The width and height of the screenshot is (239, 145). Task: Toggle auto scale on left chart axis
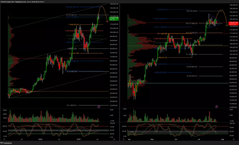[x=114, y=139]
